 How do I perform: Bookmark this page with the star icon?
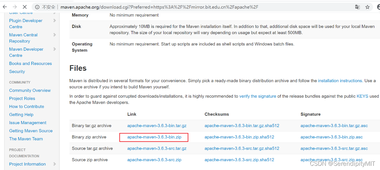(367, 7)
